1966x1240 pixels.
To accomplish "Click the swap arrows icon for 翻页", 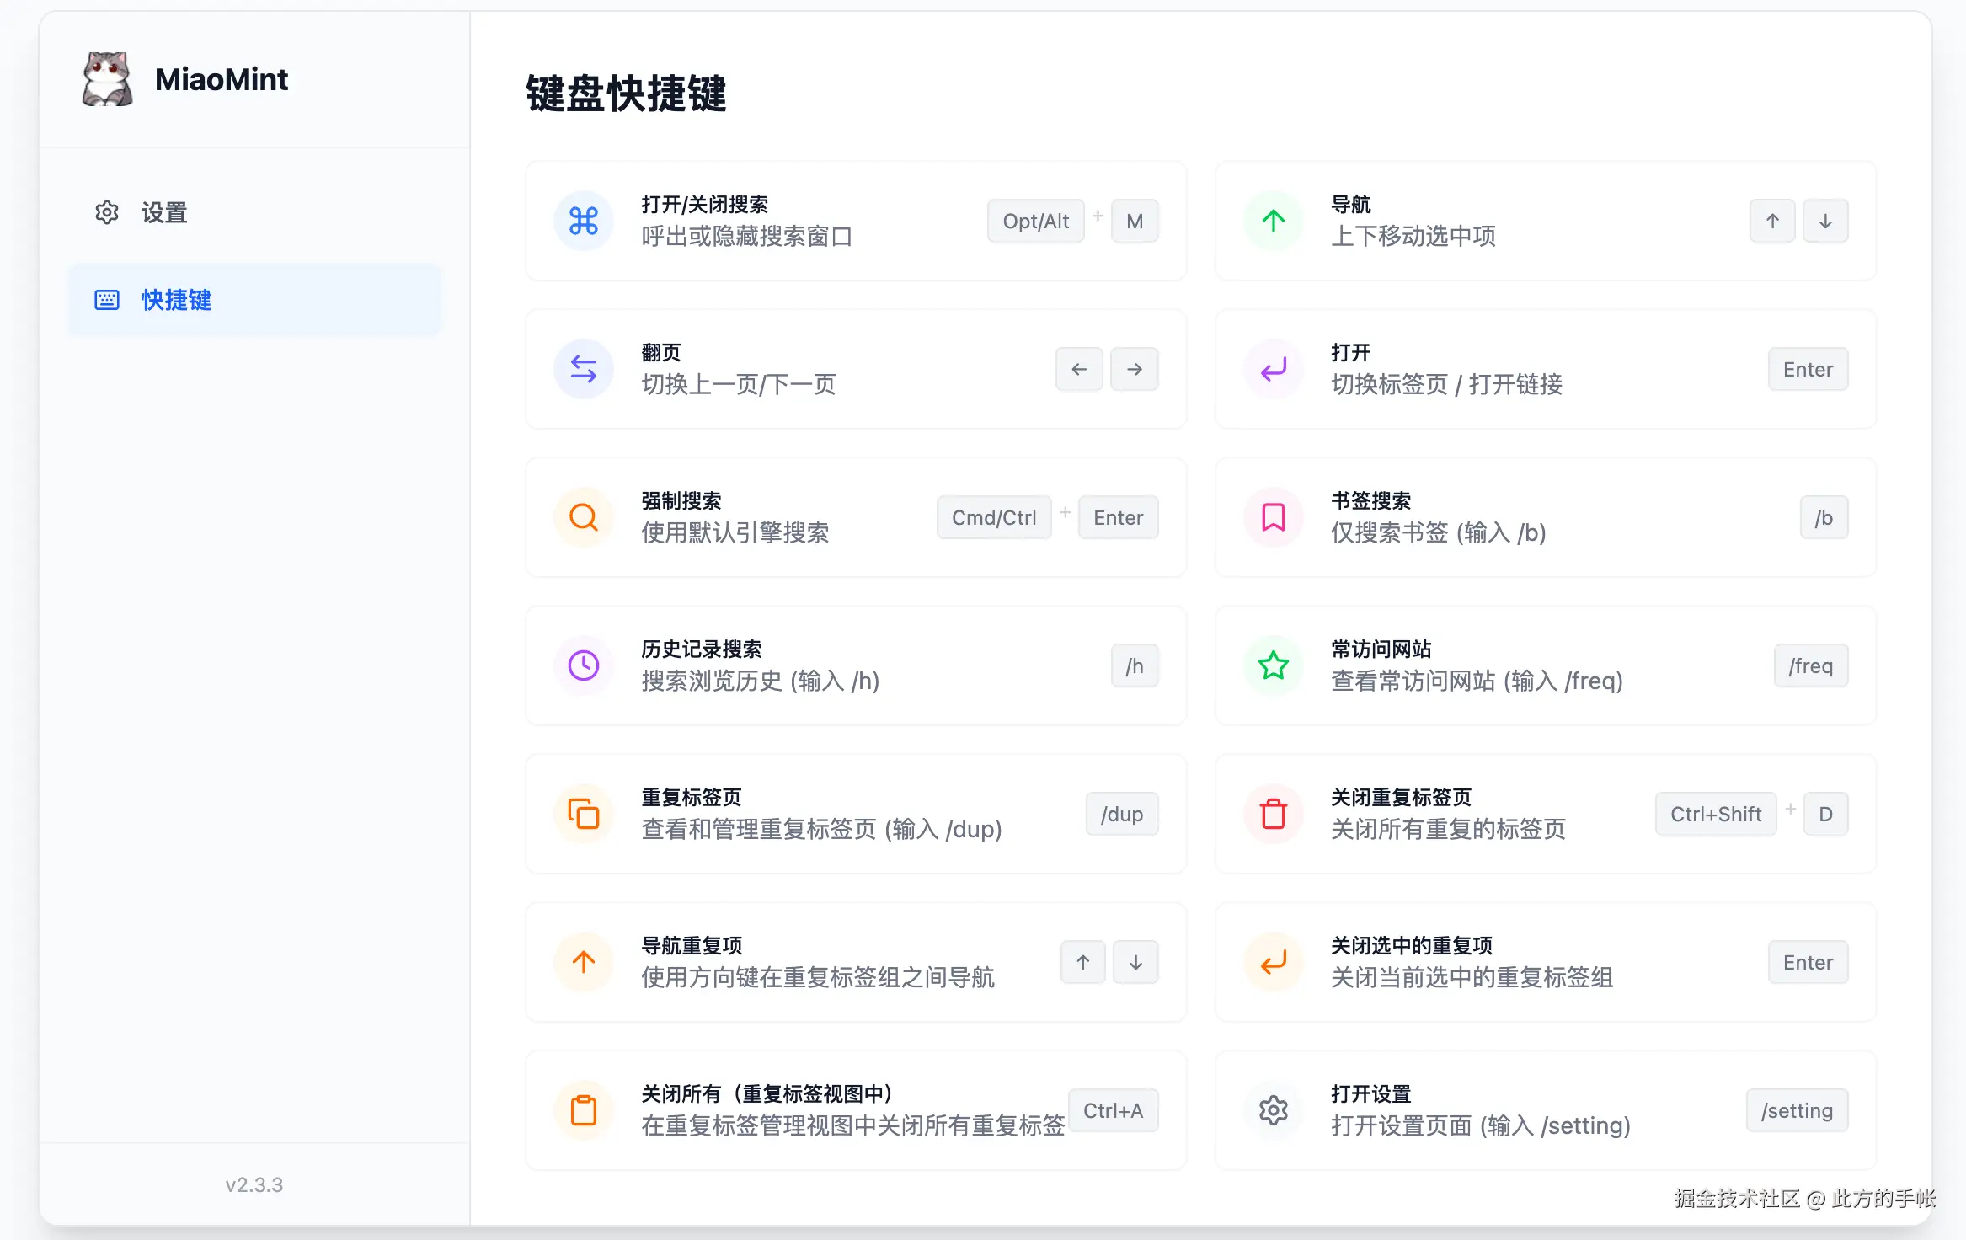I will pyautogui.click(x=583, y=369).
